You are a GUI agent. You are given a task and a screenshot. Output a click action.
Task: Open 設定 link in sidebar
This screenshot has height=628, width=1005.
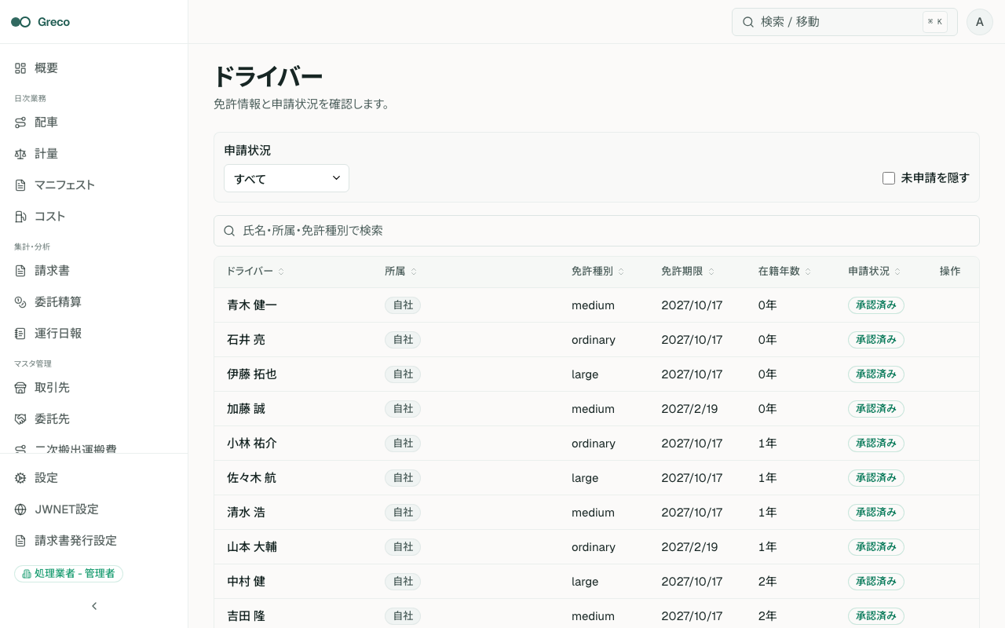click(94, 478)
